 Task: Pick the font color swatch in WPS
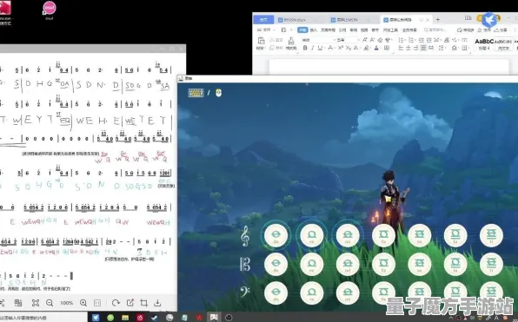[376, 48]
